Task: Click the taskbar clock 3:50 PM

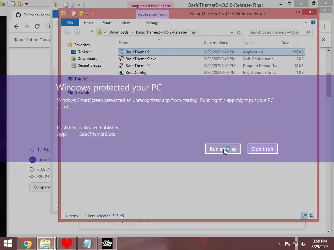Action: click(x=320, y=243)
